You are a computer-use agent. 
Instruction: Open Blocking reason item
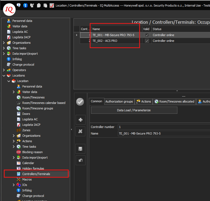pos(32,152)
